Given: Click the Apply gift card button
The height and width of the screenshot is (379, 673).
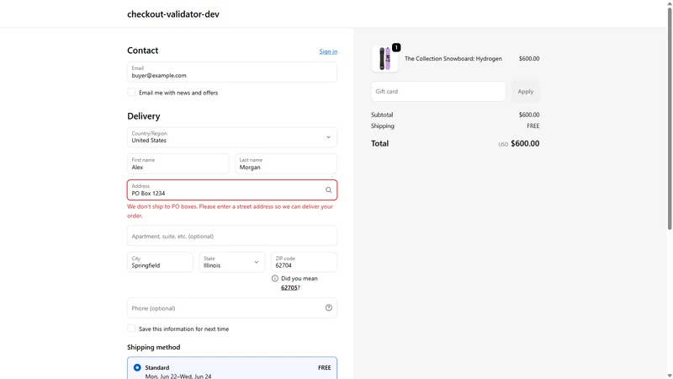Looking at the screenshot, I should click(525, 92).
